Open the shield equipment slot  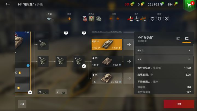point(159,19)
